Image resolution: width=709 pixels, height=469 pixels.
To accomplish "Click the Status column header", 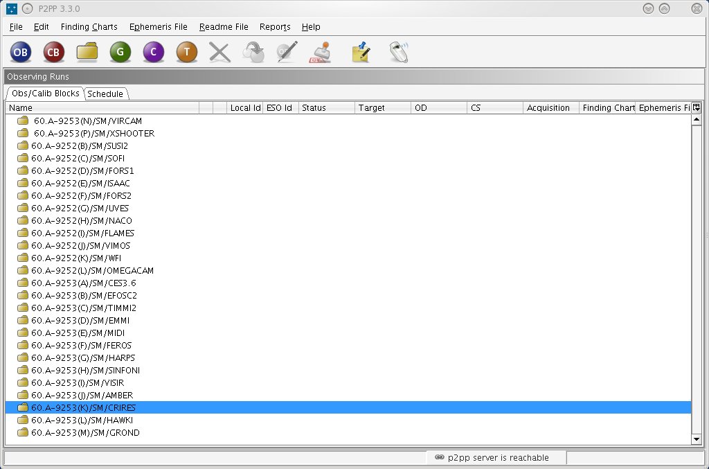I will [327, 107].
